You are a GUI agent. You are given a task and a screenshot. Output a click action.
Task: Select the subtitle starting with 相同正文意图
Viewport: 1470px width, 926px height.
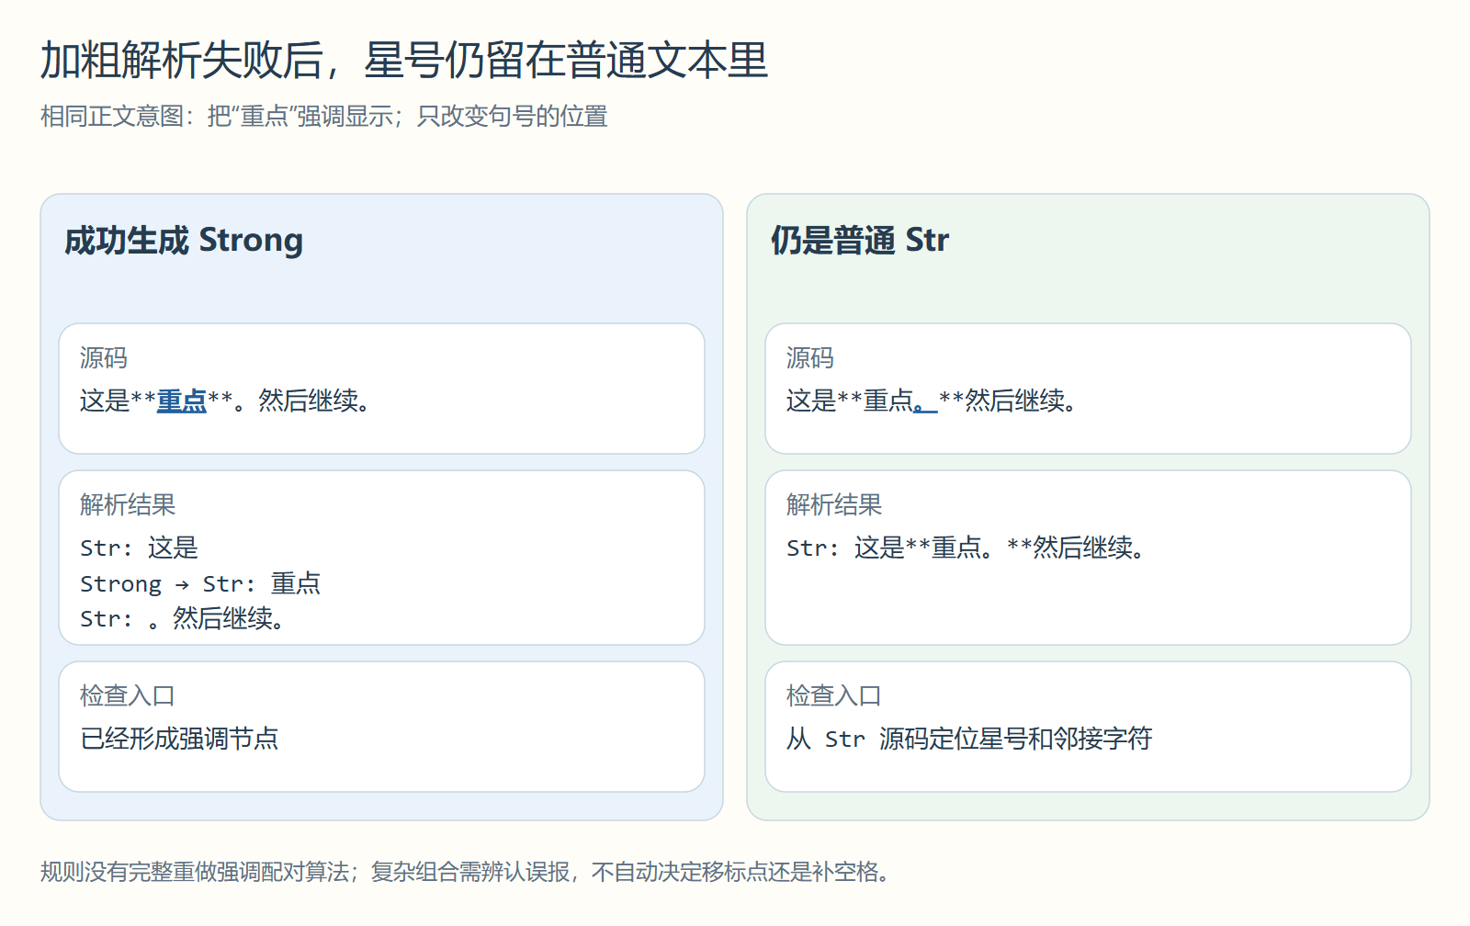pyautogui.click(x=324, y=117)
